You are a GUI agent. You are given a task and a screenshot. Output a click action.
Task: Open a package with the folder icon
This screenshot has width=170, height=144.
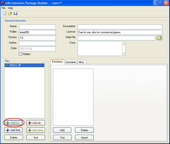tap(10, 14)
